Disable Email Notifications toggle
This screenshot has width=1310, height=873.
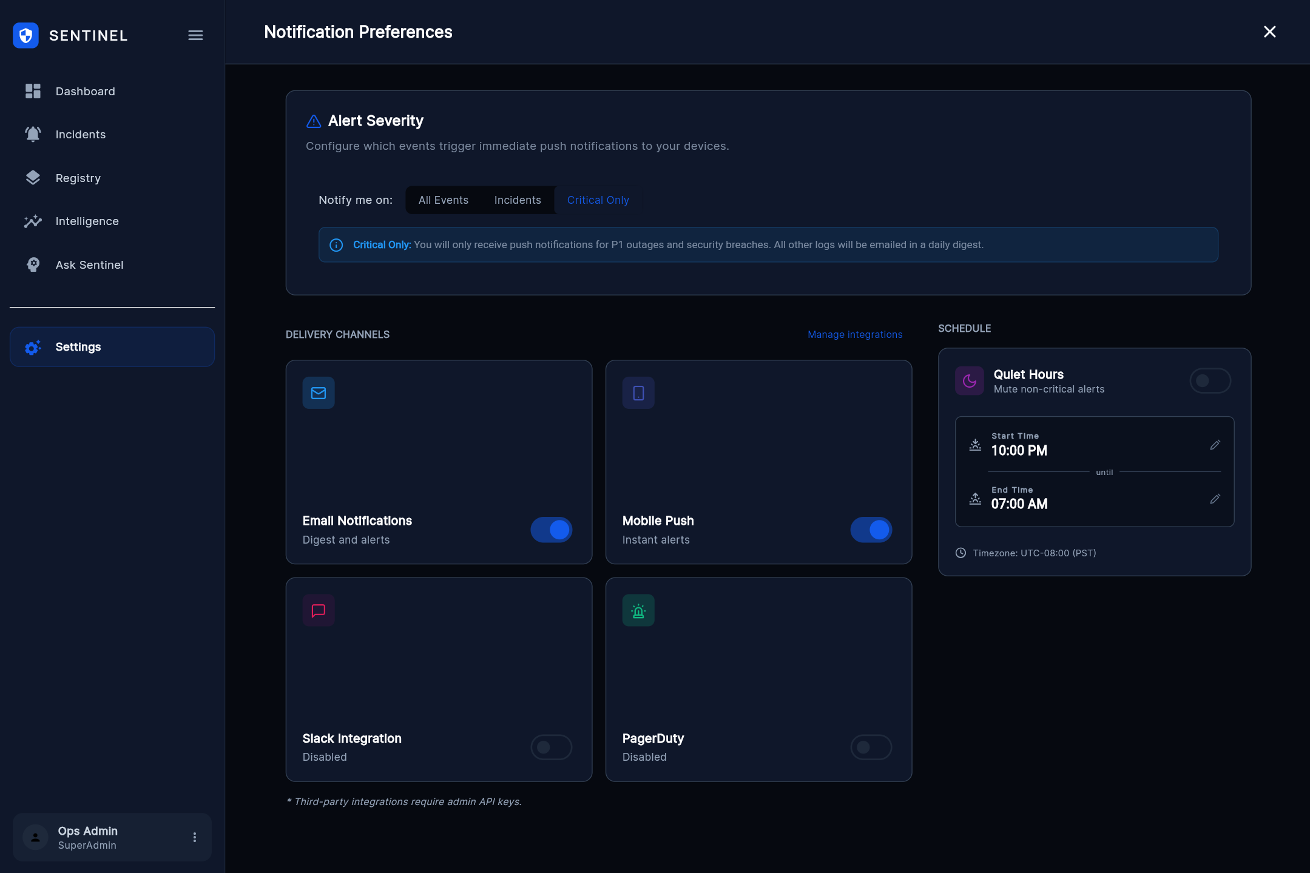click(x=551, y=530)
